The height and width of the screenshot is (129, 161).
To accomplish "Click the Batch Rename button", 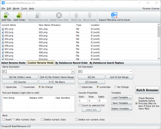I will coord(147,90).
